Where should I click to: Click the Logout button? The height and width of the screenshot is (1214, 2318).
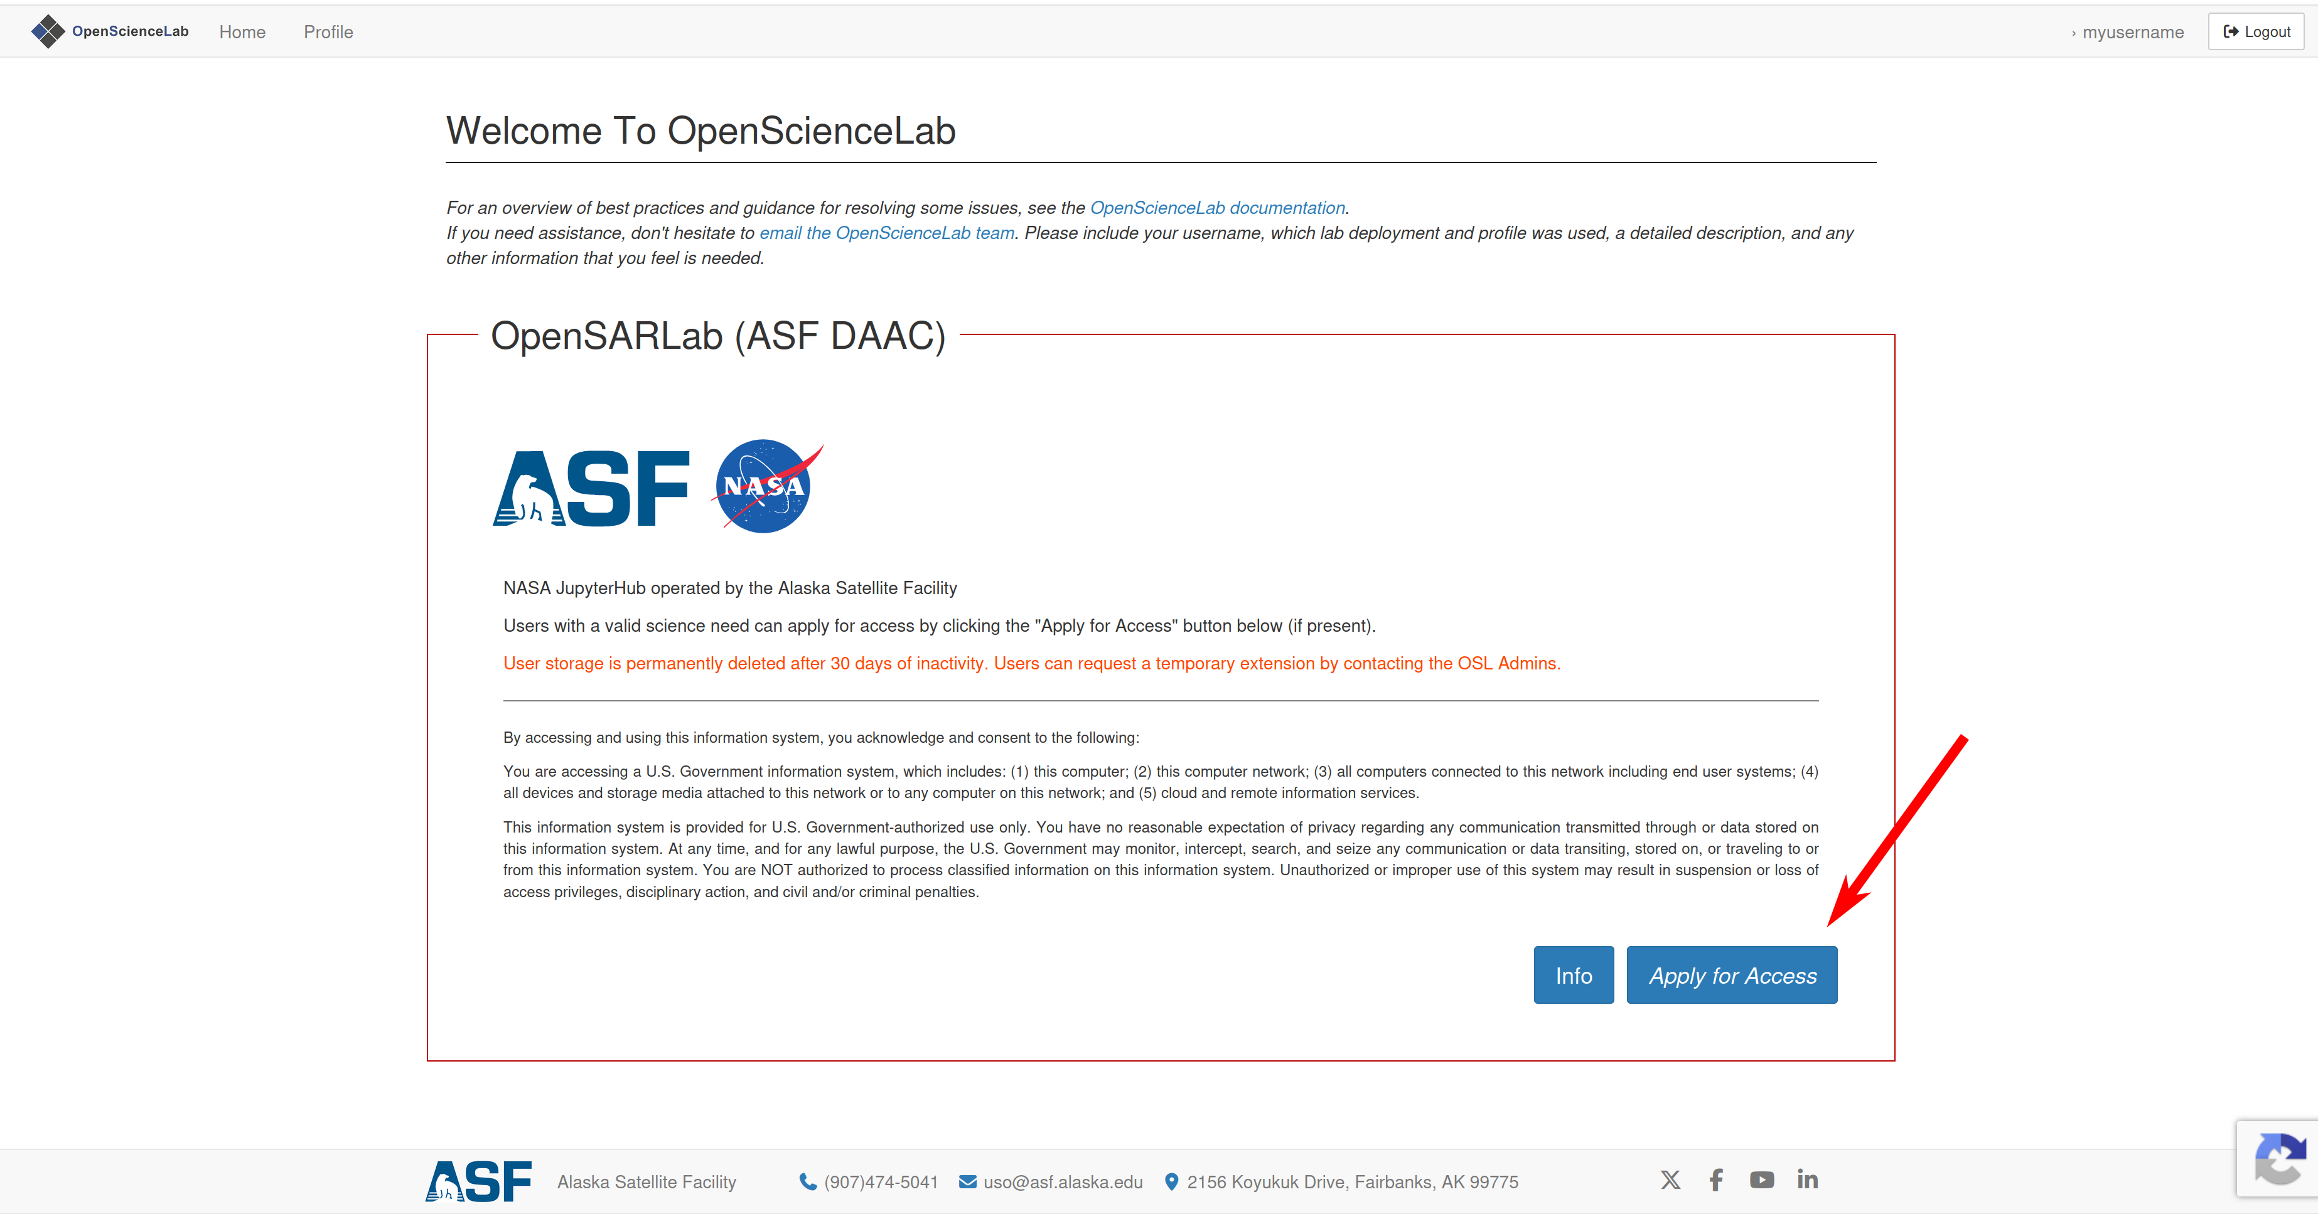point(2256,31)
